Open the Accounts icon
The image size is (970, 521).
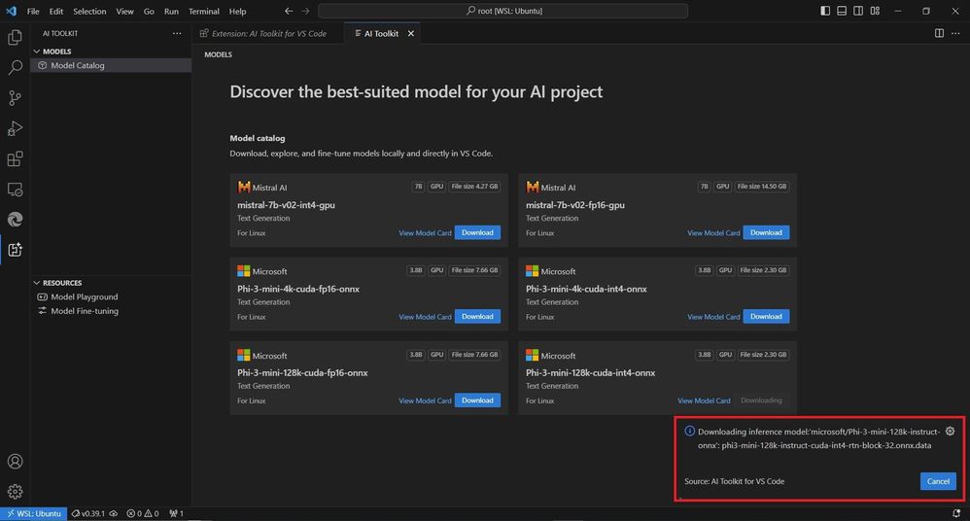click(15, 462)
